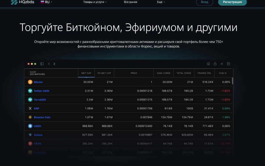
Task: Click the red window close dot
Action: click(29, 64)
